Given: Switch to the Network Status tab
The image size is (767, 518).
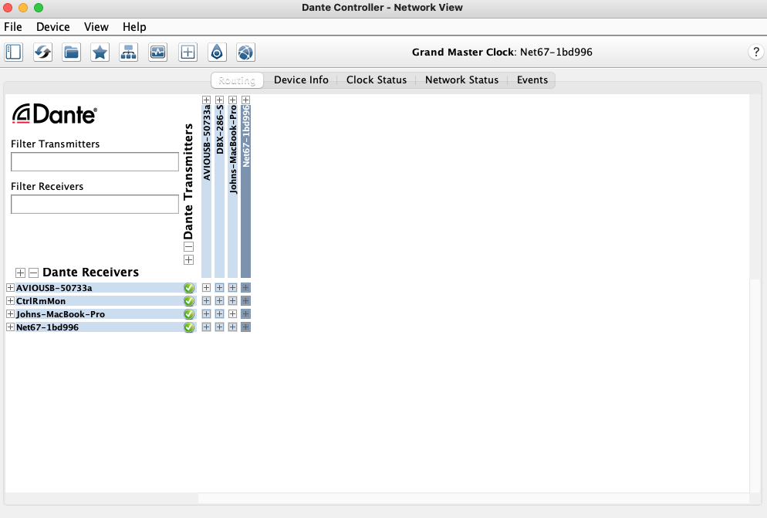Looking at the screenshot, I should coord(461,80).
